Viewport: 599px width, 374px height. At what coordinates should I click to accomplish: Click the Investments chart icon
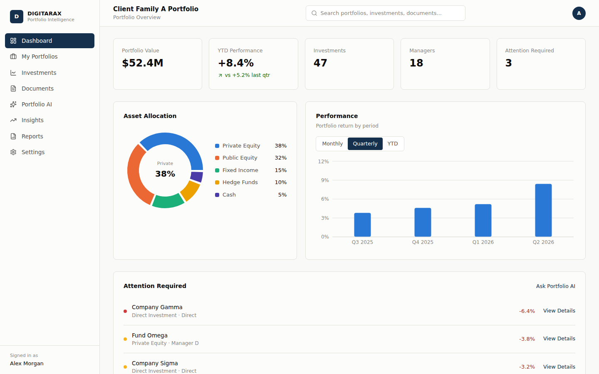pyautogui.click(x=13, y=73)
